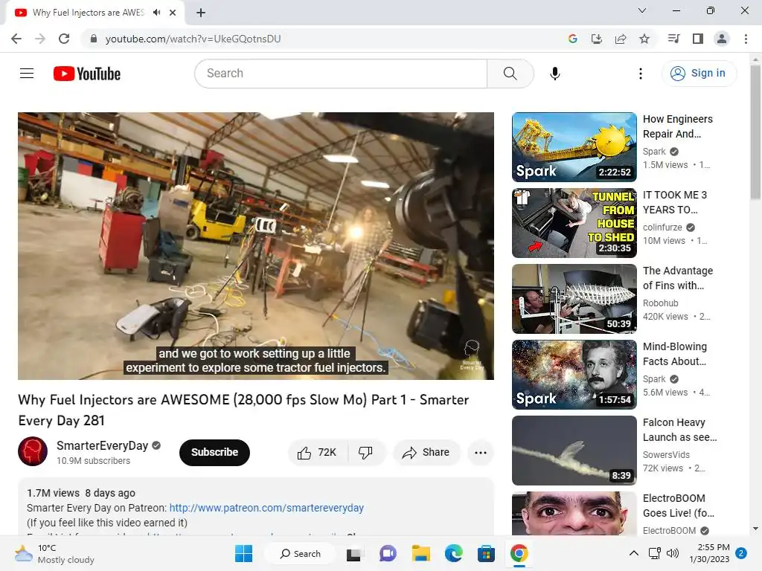Focus the YouTube search field
Image resolution: width=762 pixels, height=571 pixels.
click(341, 74)
